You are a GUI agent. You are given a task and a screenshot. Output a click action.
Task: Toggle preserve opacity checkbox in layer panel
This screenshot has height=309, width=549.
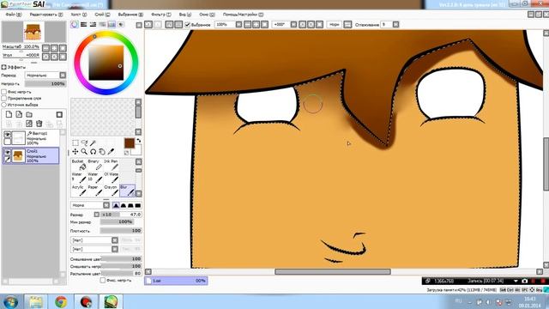click(3, 92)
